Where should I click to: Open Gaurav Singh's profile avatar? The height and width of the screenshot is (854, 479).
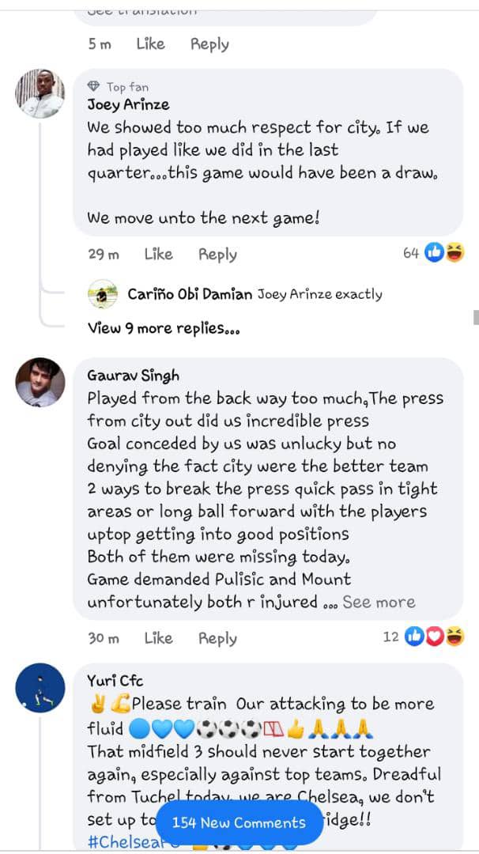(40, 383)
